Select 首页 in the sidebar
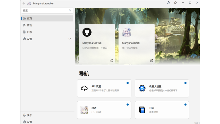The width and height of the screenshot is (220, 124). pos(29,18)
